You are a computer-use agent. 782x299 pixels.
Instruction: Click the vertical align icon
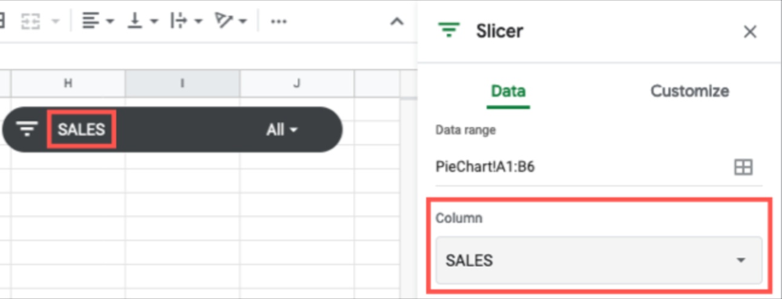tap(135, 21)
